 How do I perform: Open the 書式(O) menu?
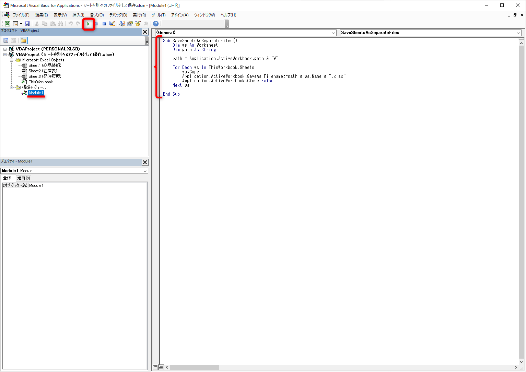pos(97,15)
